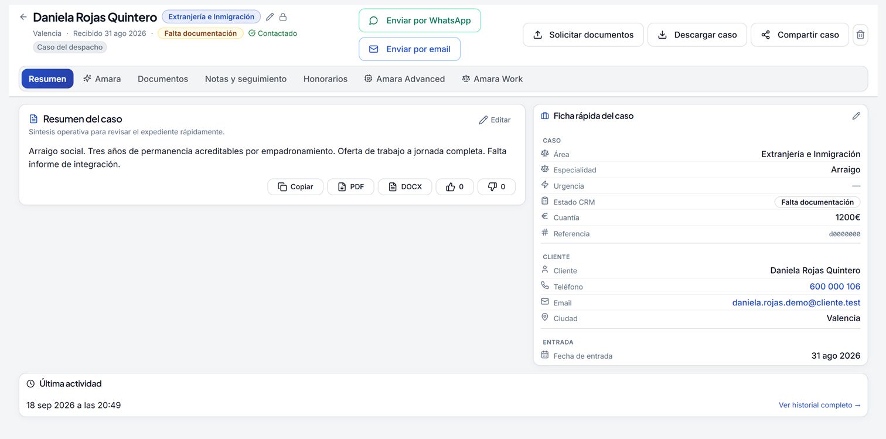Open Notas y seguimiento tab
Image resolution: width=886 pixels, height=439 pixels.
point(246,79)
